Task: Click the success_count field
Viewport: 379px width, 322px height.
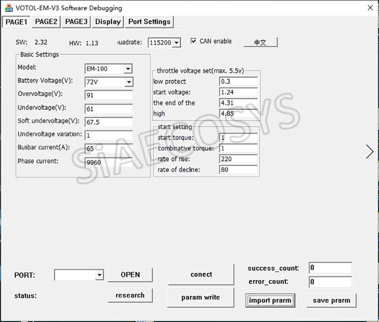Action: tap(330, 268)
